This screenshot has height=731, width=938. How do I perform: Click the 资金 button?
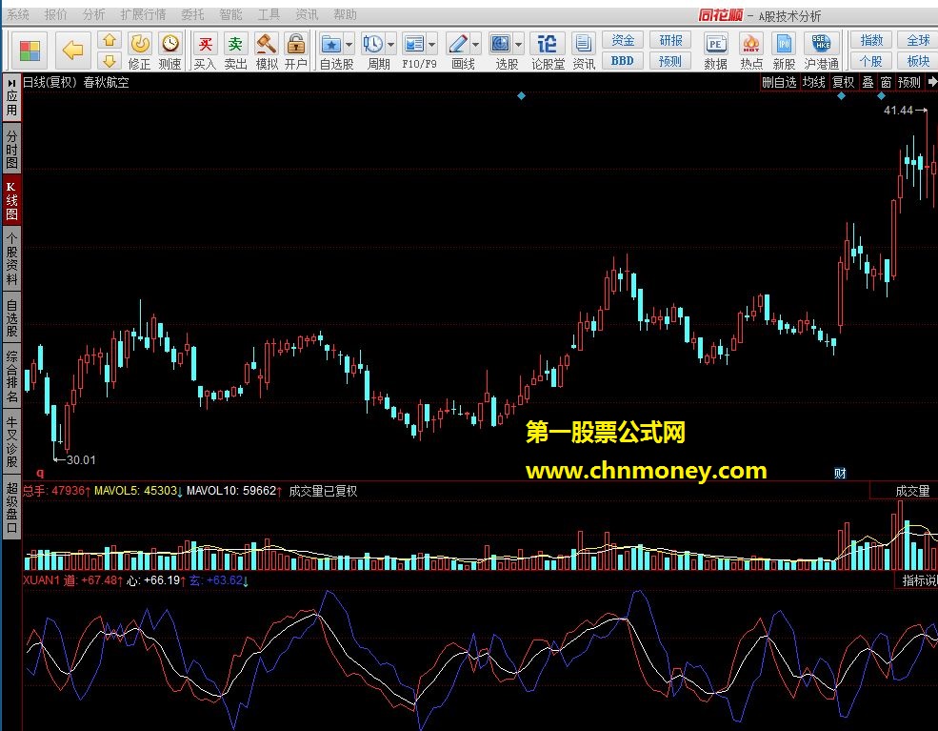pyautogui.click(x=623, y=40)
